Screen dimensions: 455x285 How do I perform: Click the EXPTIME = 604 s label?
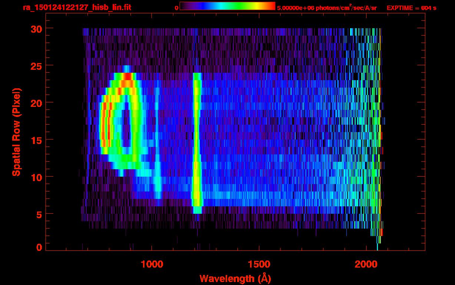click(x=411, y=8)
